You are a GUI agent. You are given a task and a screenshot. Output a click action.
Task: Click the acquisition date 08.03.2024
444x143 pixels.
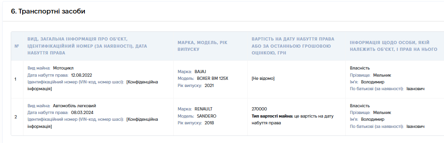82,113
